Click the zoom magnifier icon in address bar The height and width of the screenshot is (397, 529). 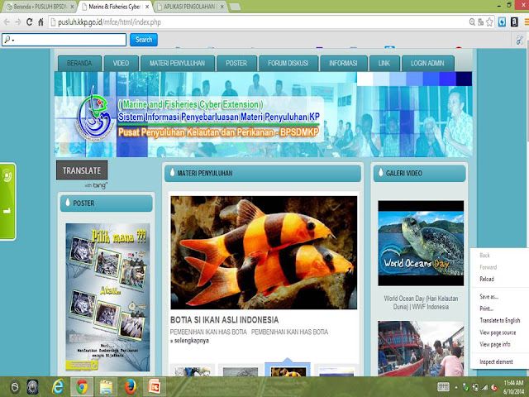click(472, 22)
